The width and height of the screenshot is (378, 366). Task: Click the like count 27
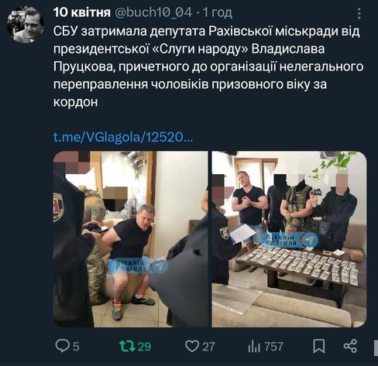tap(208, 347)
